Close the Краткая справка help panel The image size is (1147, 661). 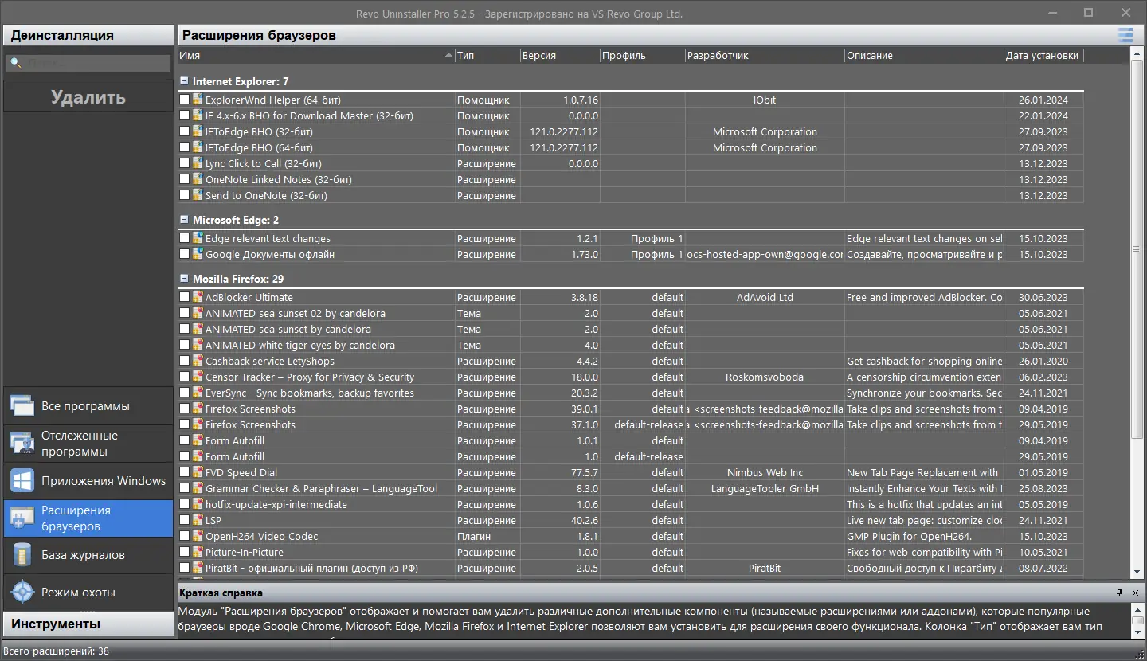(x=1134, y=593)
